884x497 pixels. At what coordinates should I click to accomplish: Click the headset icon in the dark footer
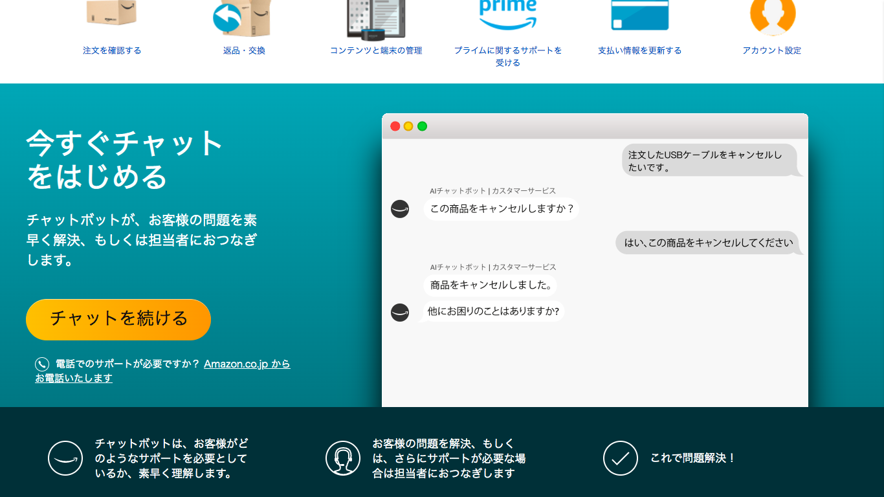coord(342,458)
